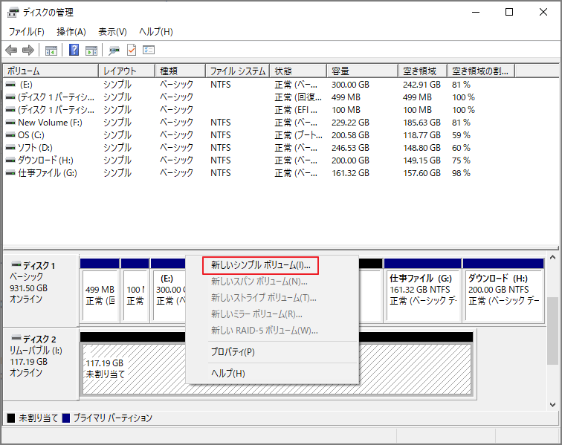Image resolution: width=562 pixels, height=445 pixels.
Task: Click the disk pane vertical scrollbar thumb
Action: coord(552,331)
